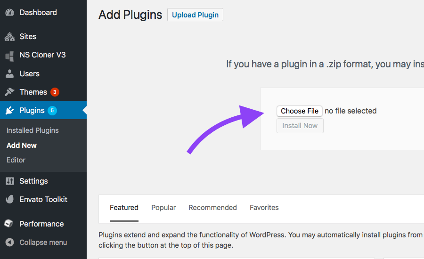Screen dimensions: 424x259
Task: Click the Settings sliders icon
Action: pyautogui.click(x=10, y=181)
